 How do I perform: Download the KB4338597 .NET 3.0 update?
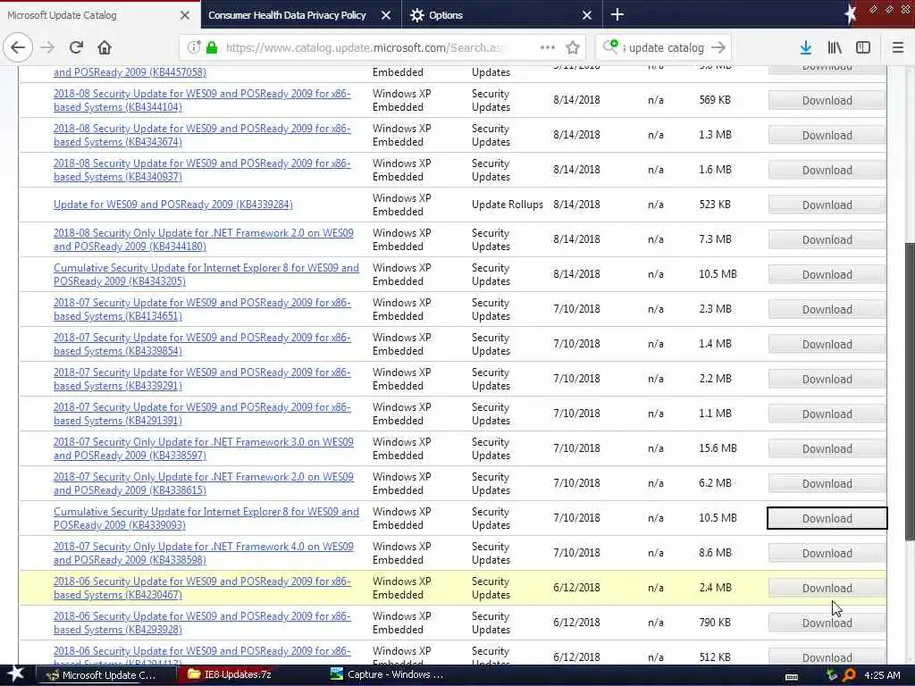click(827, 448)
